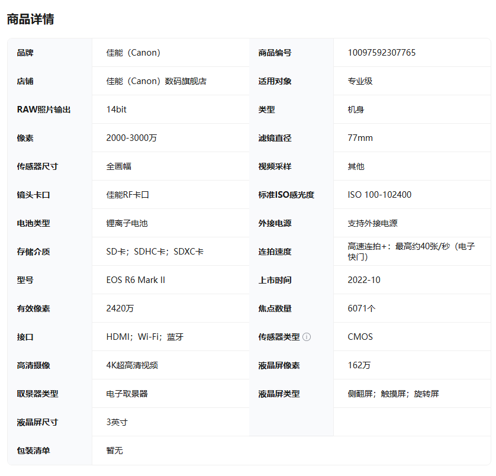This screenshot has height=476, width=496.
Task: Click the 外接电源 label
Action: 275,223
